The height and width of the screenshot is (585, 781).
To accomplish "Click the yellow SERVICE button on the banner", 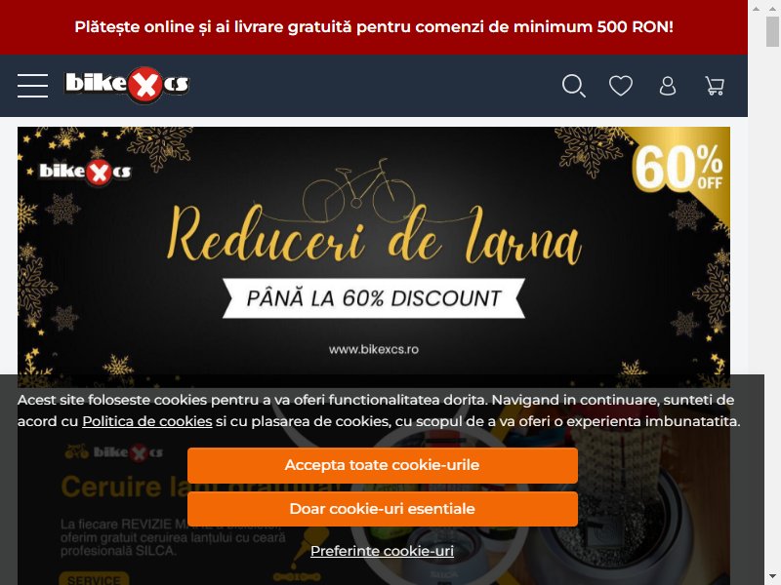I will click(x=94, y=578).
